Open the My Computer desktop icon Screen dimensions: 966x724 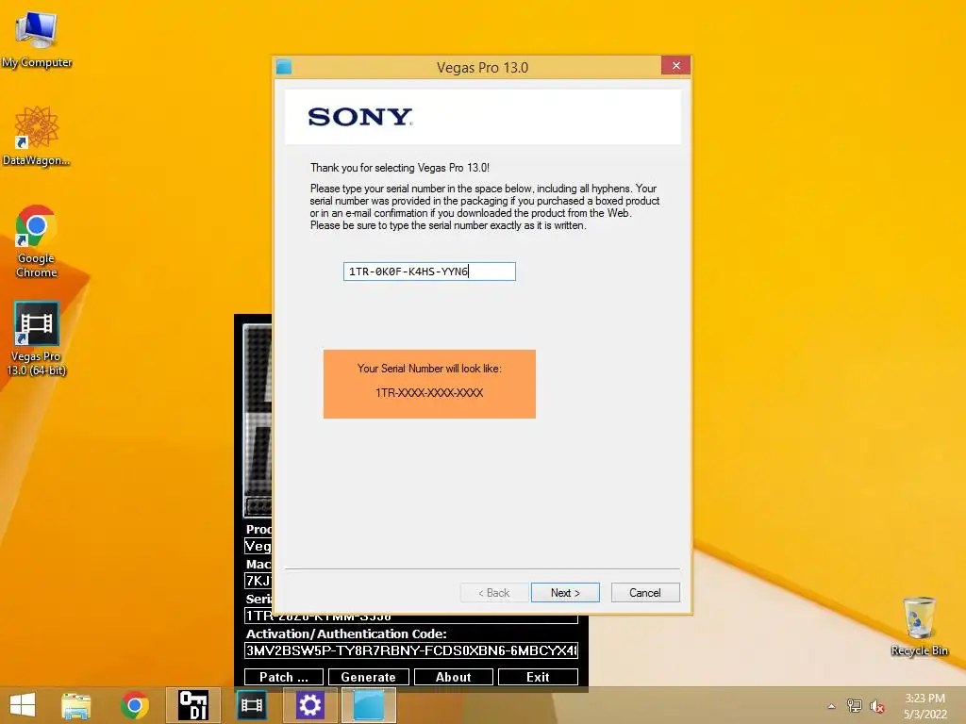click(37, 40)
